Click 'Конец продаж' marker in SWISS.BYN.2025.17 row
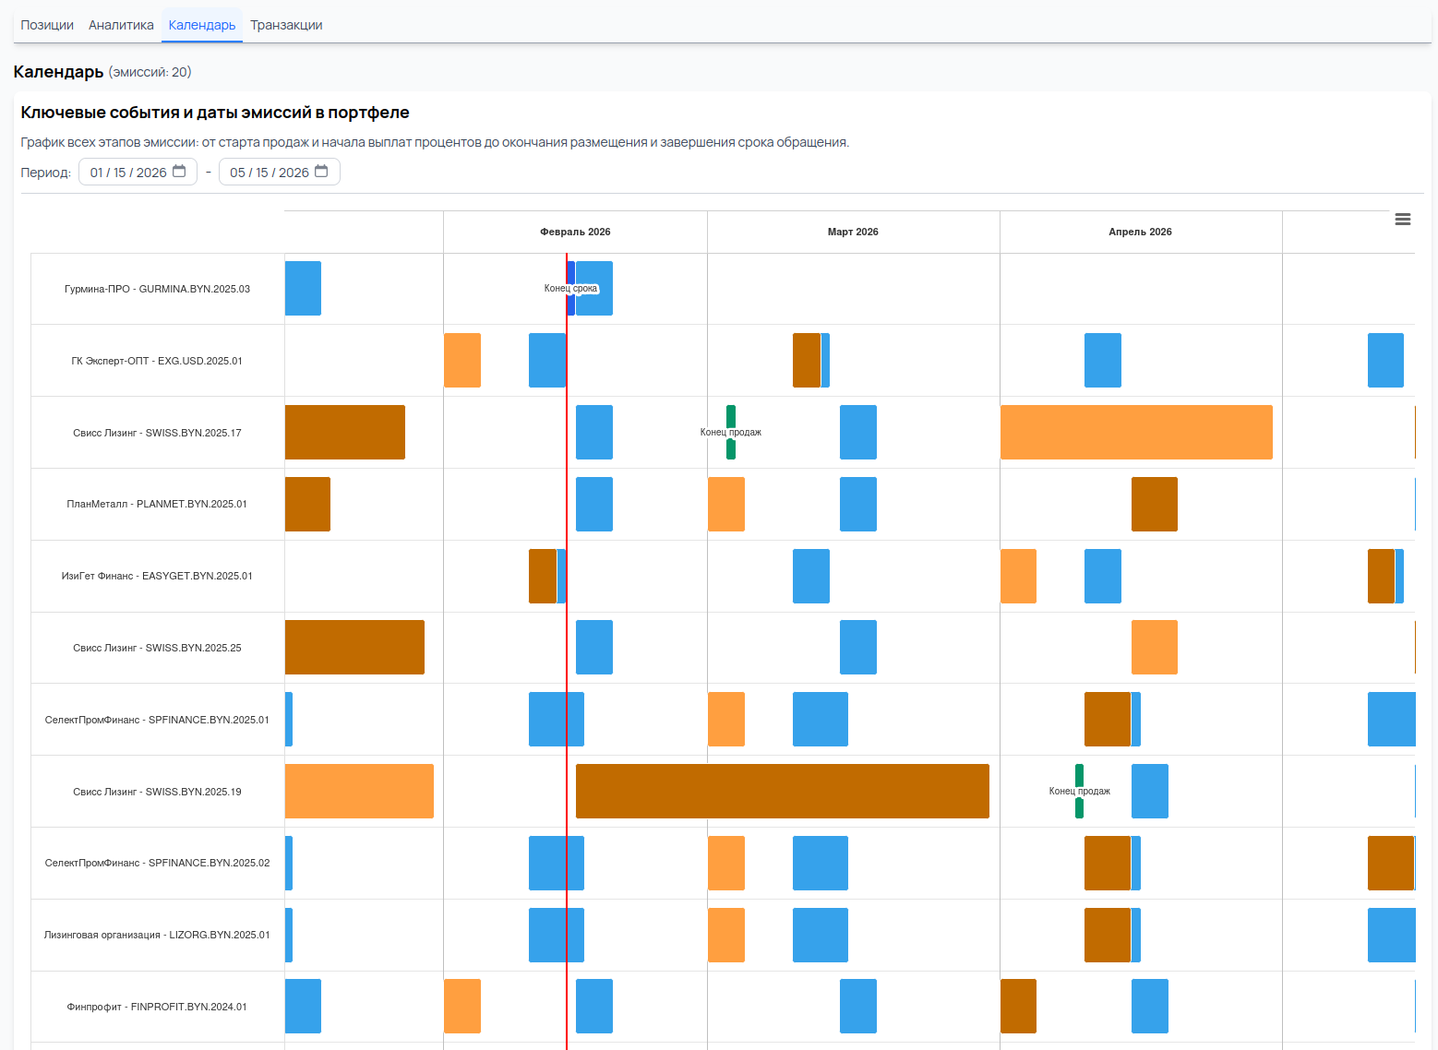 731,432
